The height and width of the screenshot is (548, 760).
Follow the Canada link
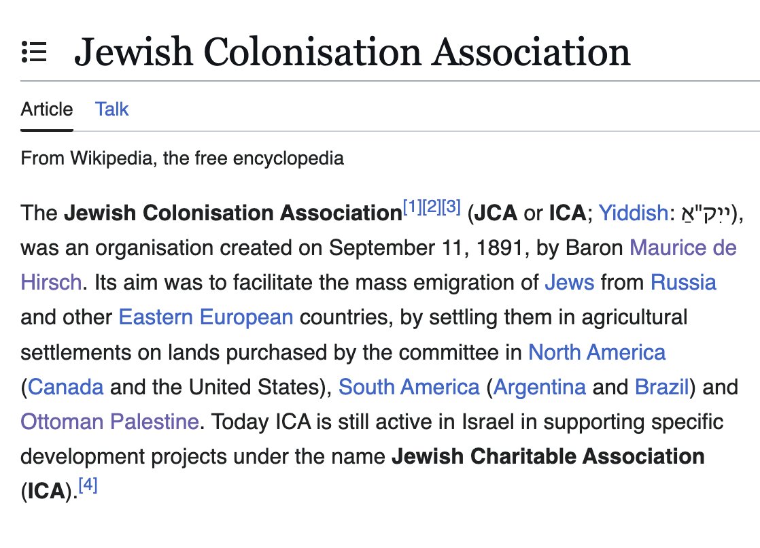pos(66,387)
